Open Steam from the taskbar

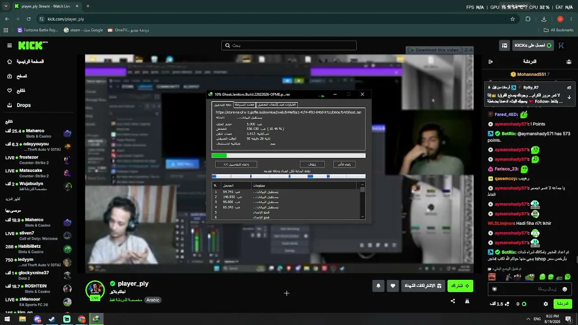(x=52, y=319)
